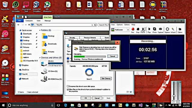Select Downloads under Quick access
Viewport: 192px width, 108px height.
click(27, 34)
